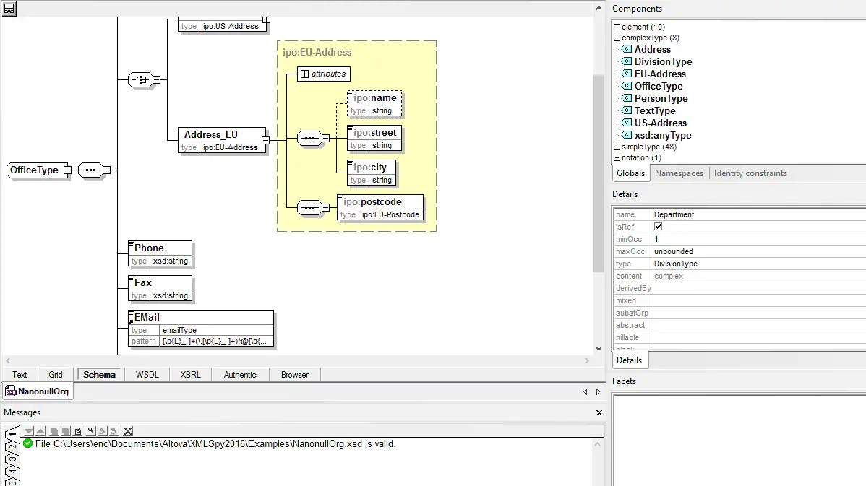The image size is (866, 486).
Task: Click the next message down-arrow icon
Action: coord(29,431)
